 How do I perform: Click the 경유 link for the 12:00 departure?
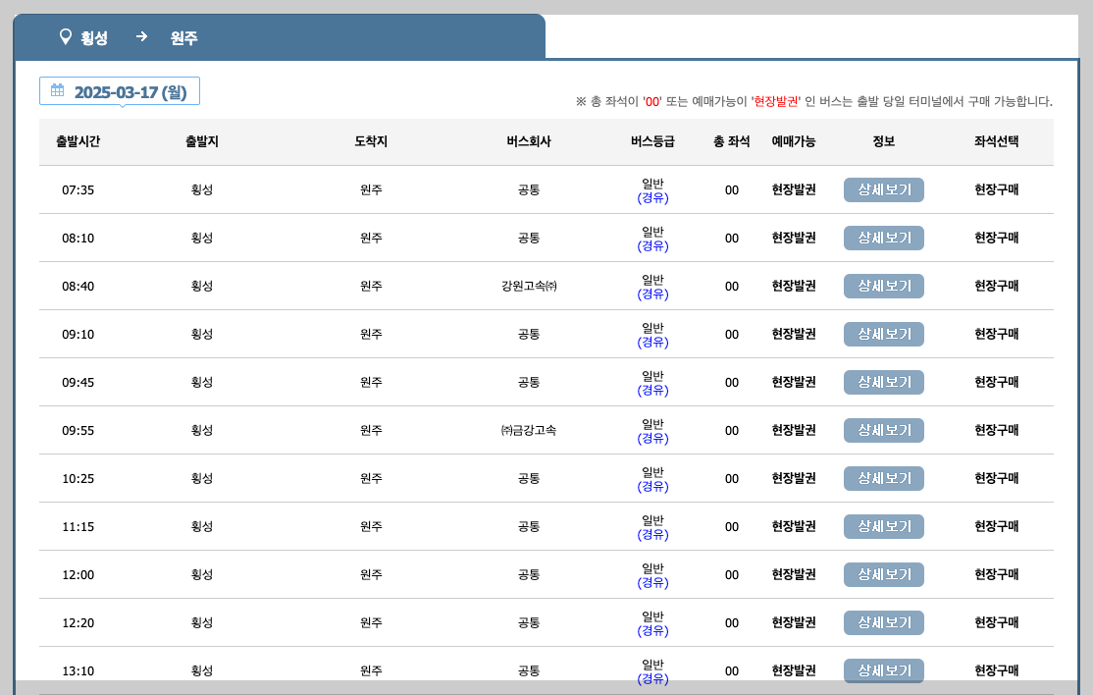[653, 581]
